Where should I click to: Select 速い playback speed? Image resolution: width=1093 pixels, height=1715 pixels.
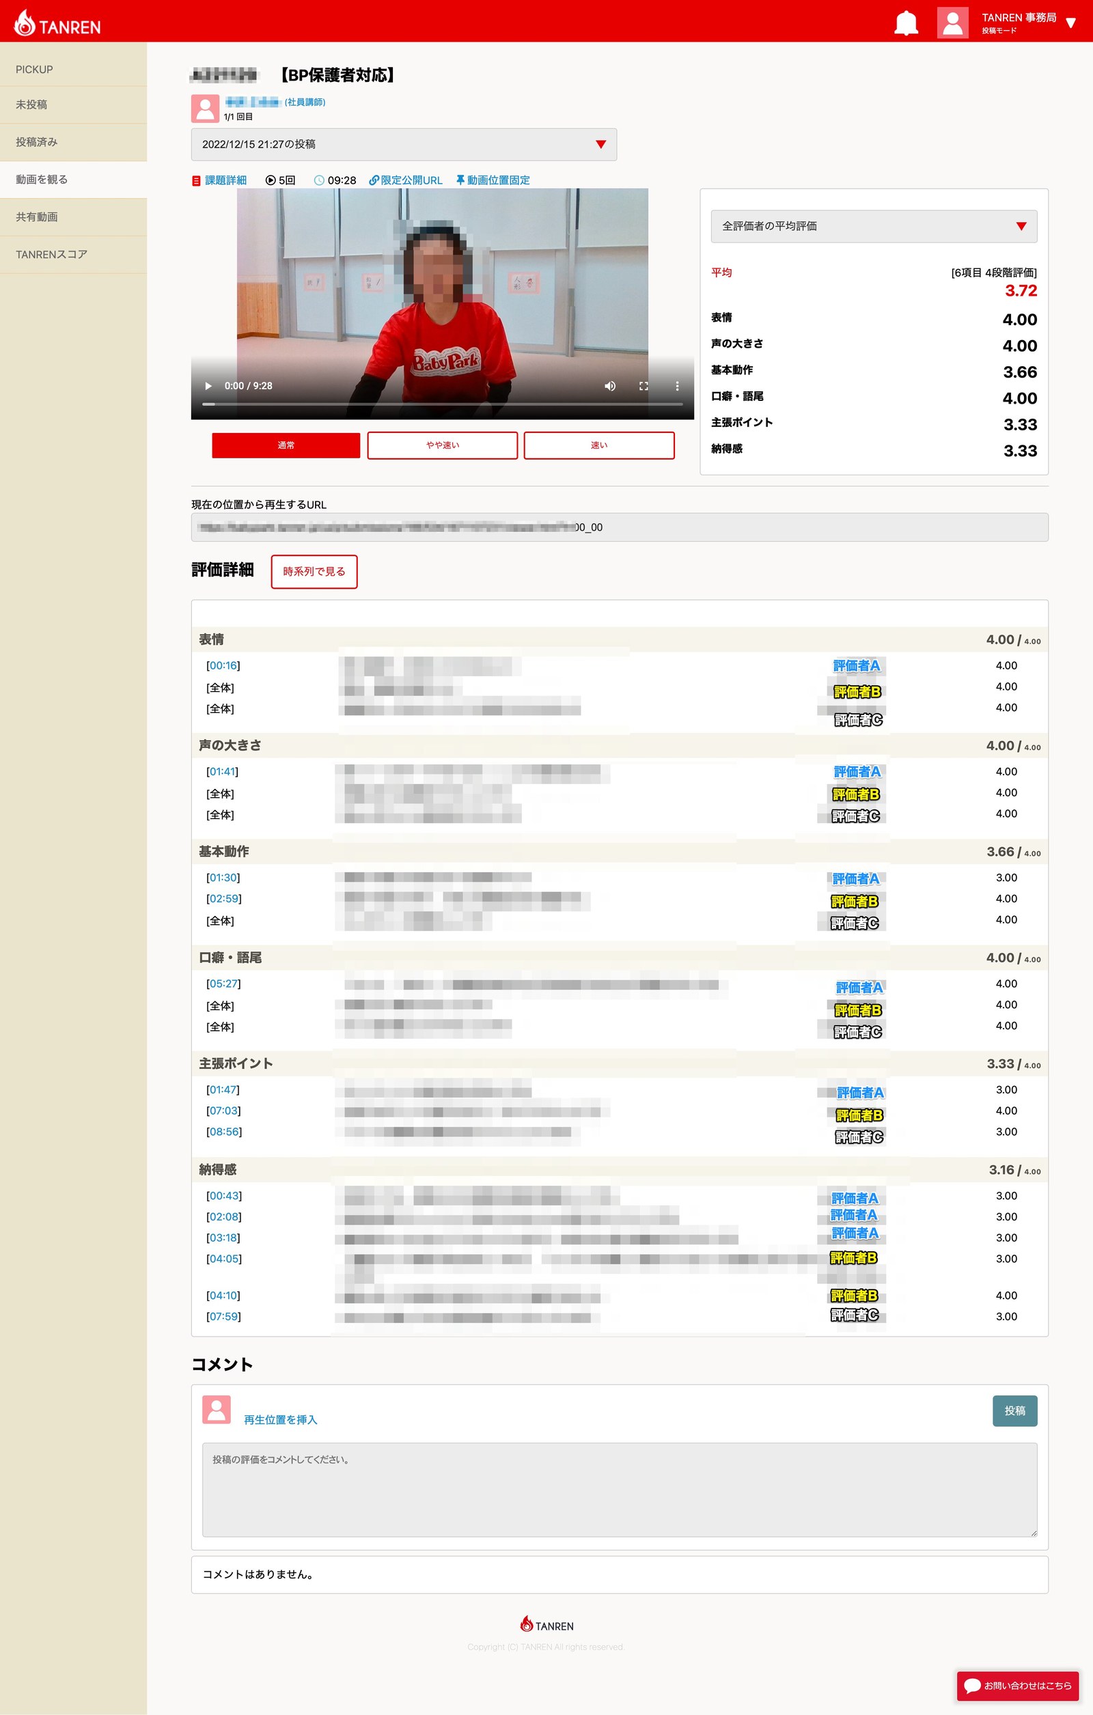(x=599, y=445)
